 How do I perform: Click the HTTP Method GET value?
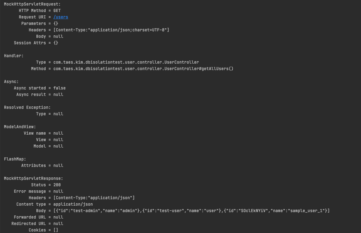pyautogui.click(x=57, y=10)
